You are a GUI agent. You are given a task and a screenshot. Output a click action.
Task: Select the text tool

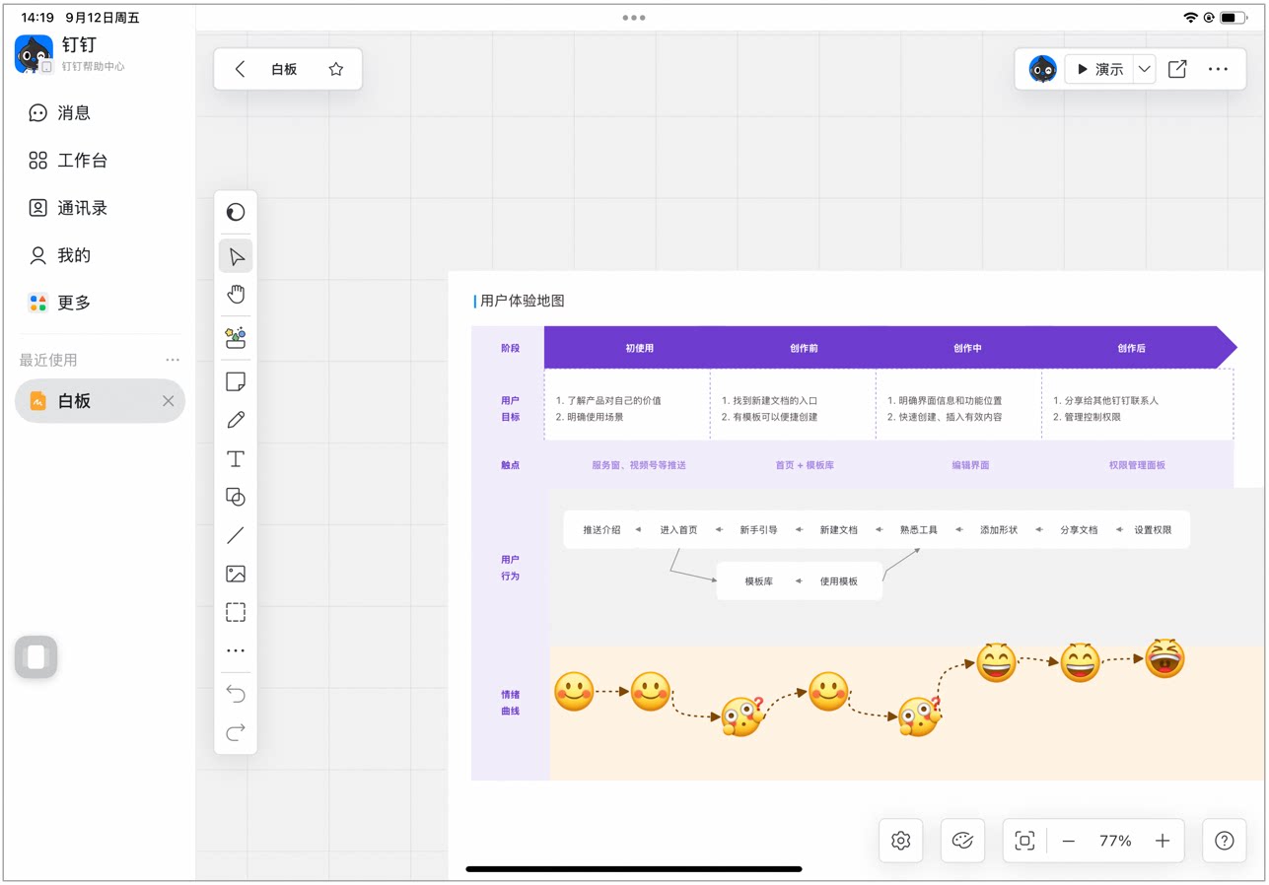pyautogui.click(x=236, y=459)
